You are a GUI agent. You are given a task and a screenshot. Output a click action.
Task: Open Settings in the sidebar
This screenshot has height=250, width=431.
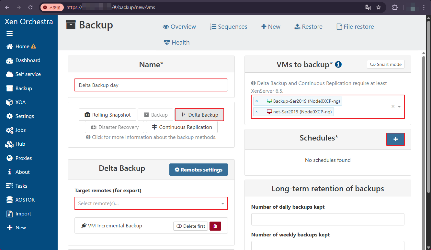(20, 116)
